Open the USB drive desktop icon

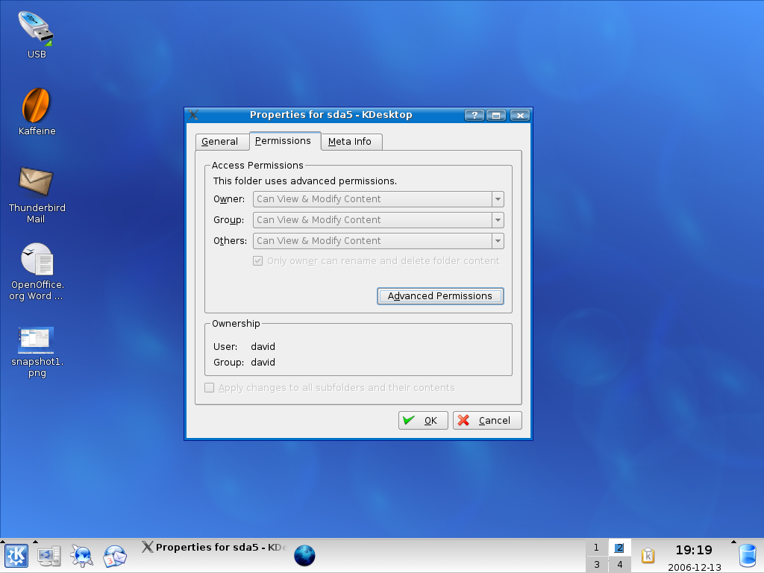pos(36,30)
